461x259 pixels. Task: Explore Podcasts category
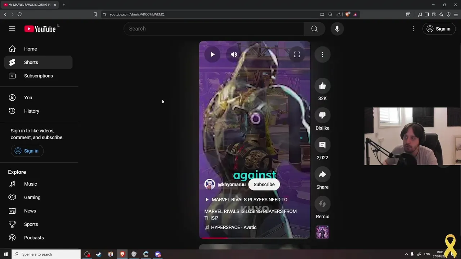[x=38, y=238]
